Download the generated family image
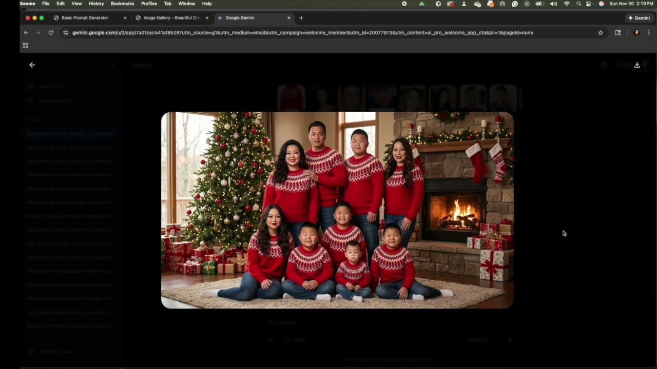Screen dimensions: 657x369 (x=637, y=65)
